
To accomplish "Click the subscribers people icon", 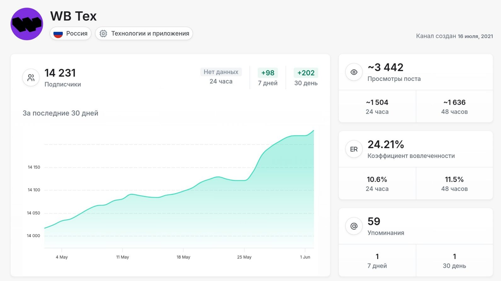I will pyautogui.click(x=31, y=78).
